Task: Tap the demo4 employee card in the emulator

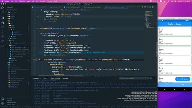Action: pyautogui.click(x=175, y=61)
